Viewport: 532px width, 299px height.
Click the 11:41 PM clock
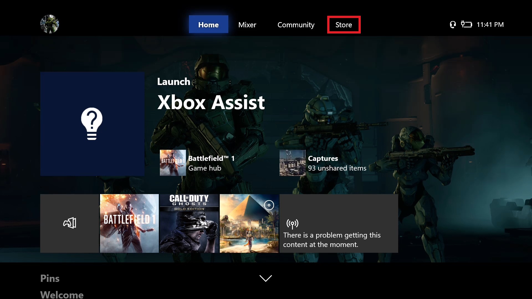point(490,25)
